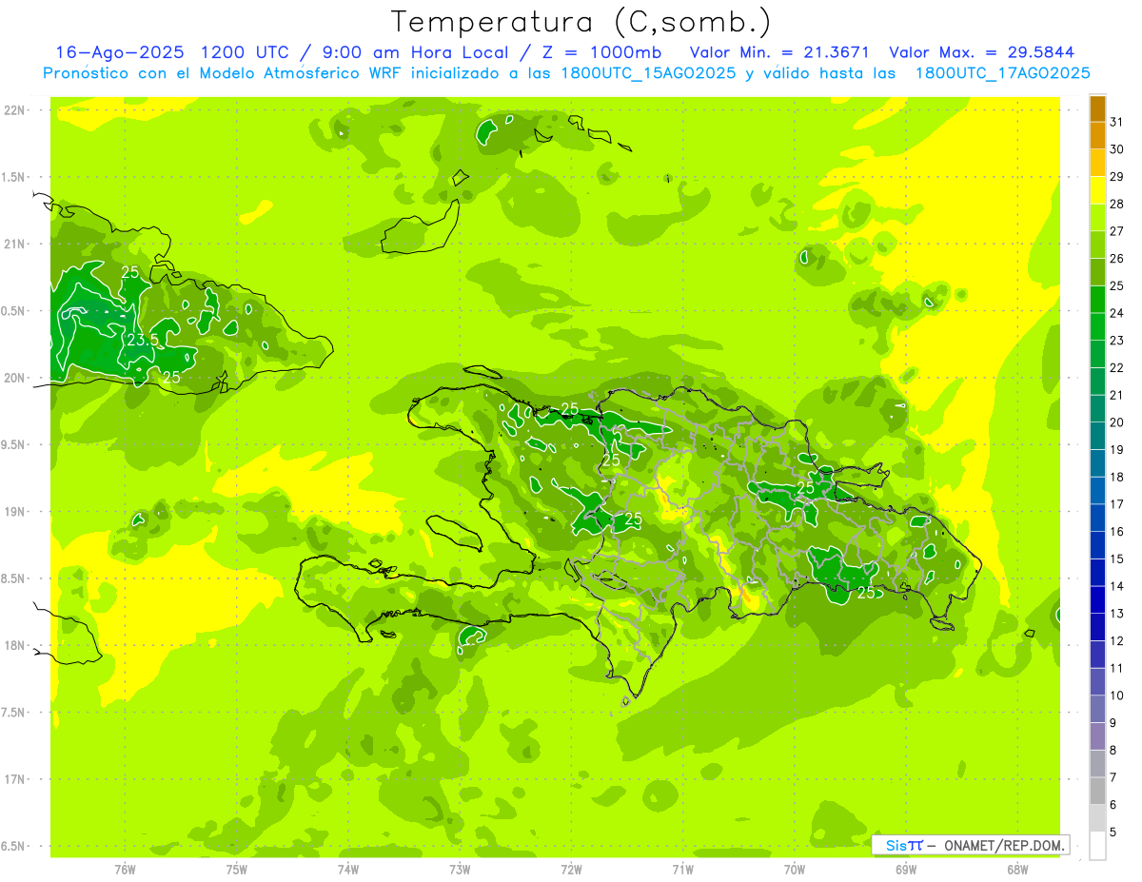Click colorbar value "25" in legend
Viewport: 1142px width, 882px height.
coord(1117,285)
